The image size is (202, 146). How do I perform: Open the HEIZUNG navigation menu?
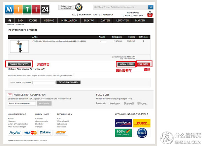pyautogui.click(x=49, y=21)
